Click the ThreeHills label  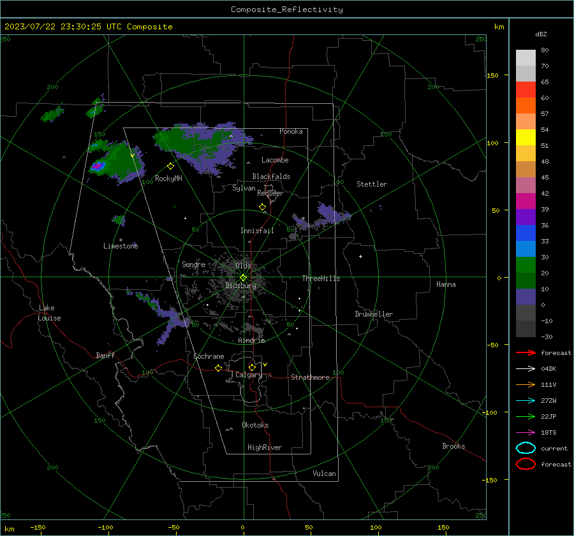[321, 279]
